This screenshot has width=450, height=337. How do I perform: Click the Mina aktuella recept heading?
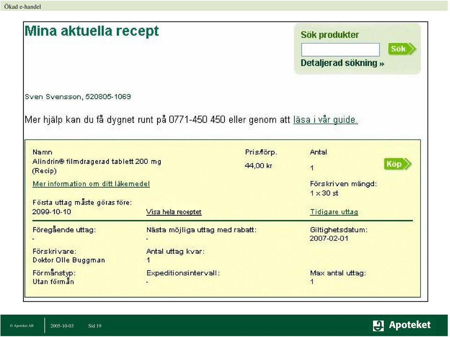click(91, 31)
